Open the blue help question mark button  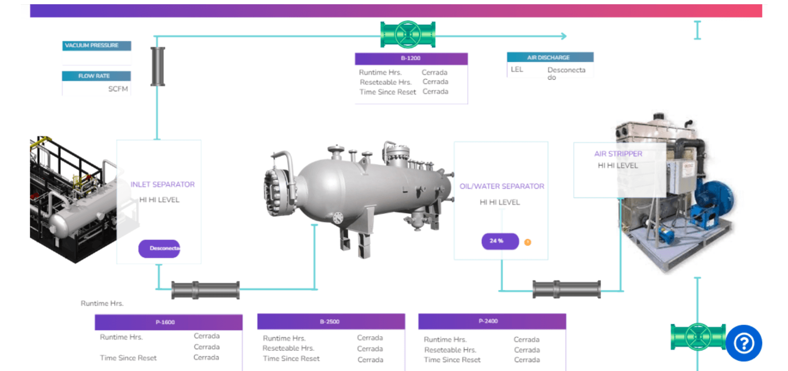click(744, 343)
